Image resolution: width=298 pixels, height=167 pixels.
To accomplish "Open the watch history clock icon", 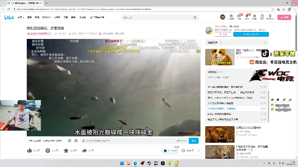I will 262,17.
